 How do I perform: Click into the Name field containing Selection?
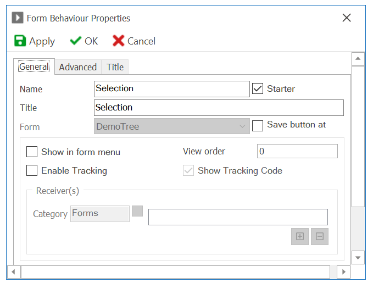[x=172, y=89]
